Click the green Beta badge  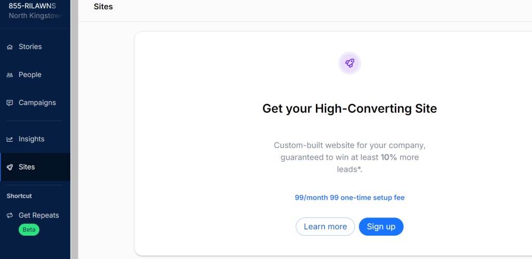29,229
